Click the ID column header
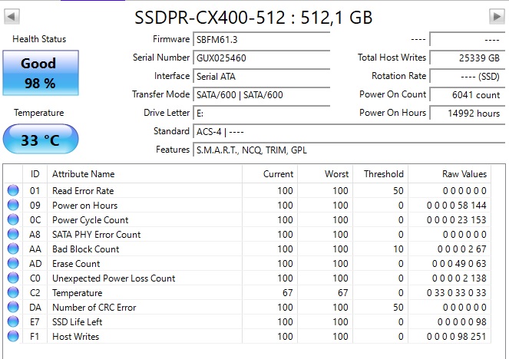509x359 pixels. (x=35, y=174)
